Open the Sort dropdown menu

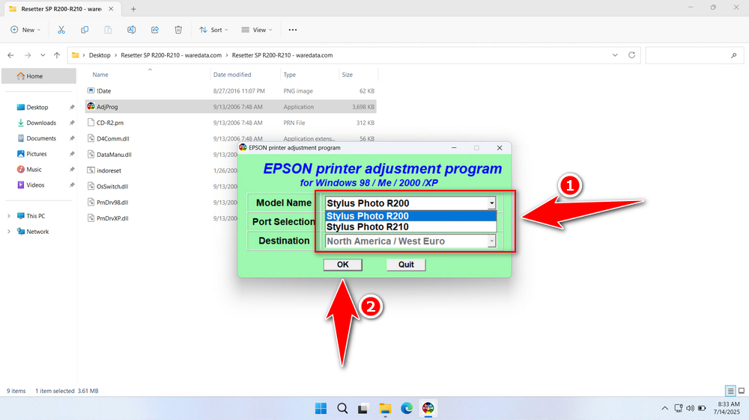pos(213,30)
